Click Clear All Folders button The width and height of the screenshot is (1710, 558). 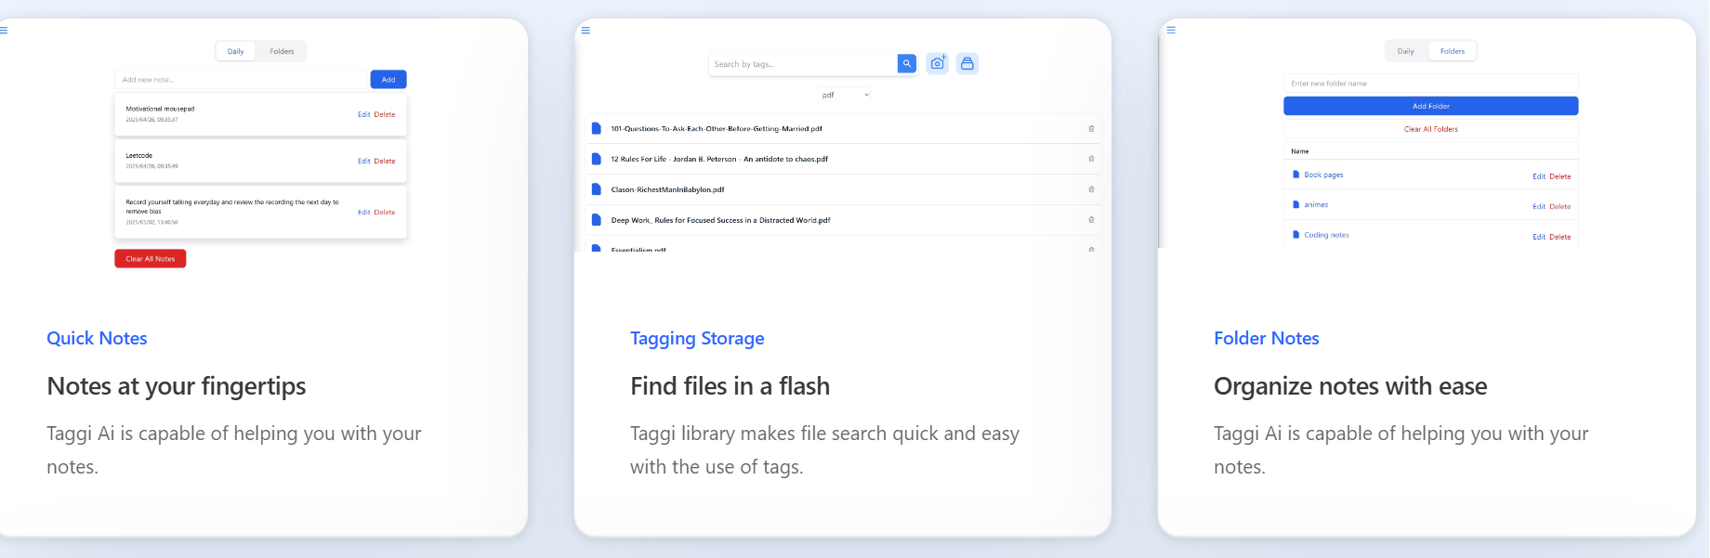pos(1431,129)
